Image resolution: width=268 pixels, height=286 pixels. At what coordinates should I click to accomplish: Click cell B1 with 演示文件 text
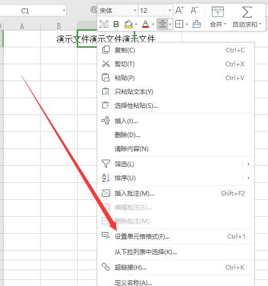coord(59,39)
